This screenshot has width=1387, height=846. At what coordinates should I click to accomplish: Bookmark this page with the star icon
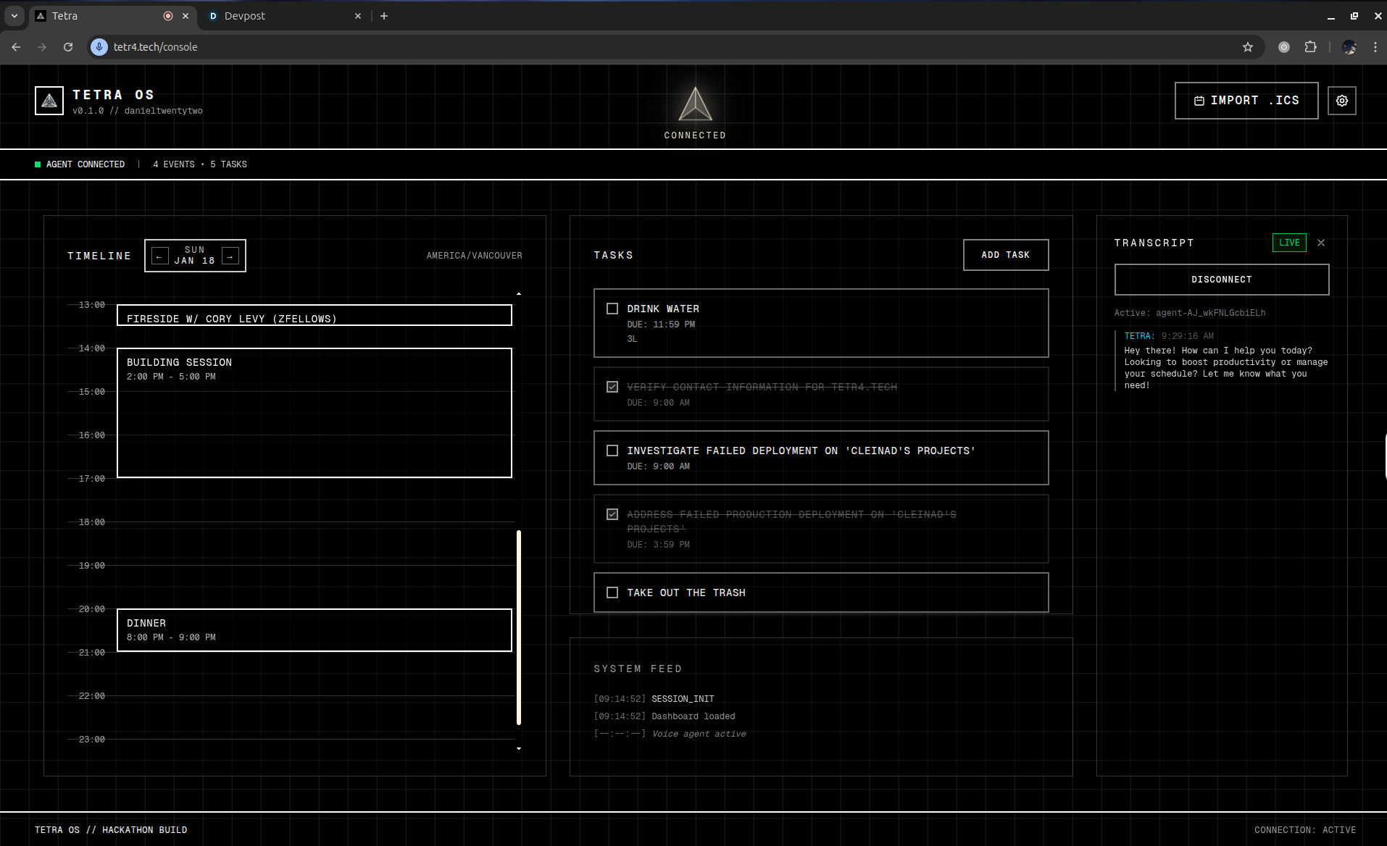pos(1247,47)
